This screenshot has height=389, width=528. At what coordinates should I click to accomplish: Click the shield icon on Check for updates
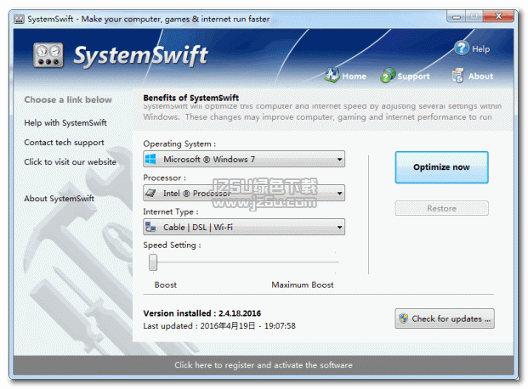(x=403, y=319)
